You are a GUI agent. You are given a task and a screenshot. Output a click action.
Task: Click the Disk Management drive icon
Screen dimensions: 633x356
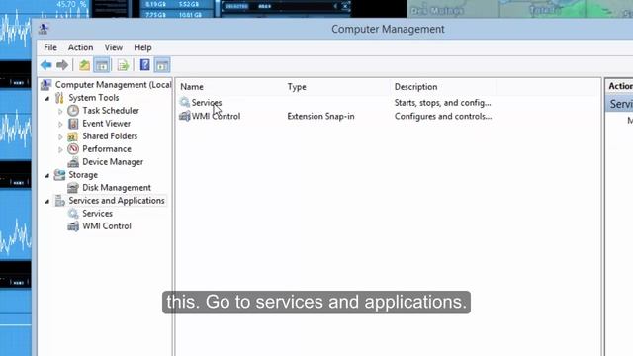coord(73,188)
